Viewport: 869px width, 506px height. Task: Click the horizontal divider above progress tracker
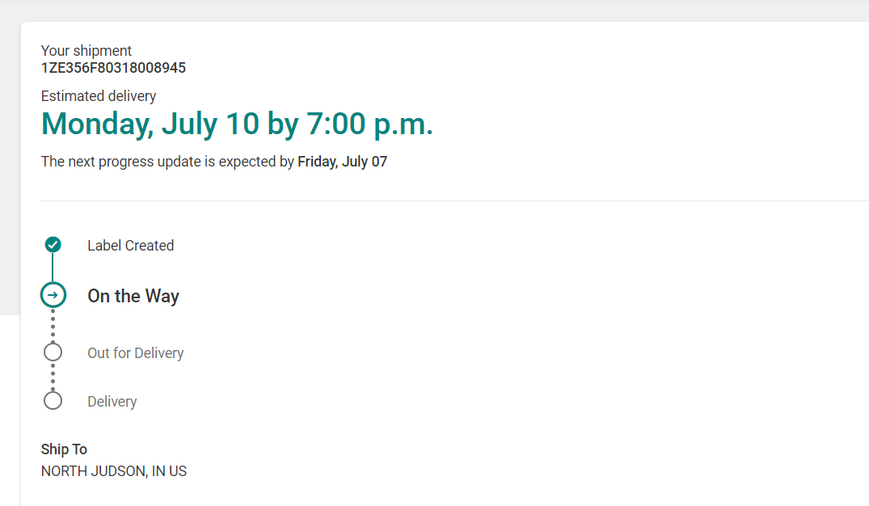tap(453, 200)
